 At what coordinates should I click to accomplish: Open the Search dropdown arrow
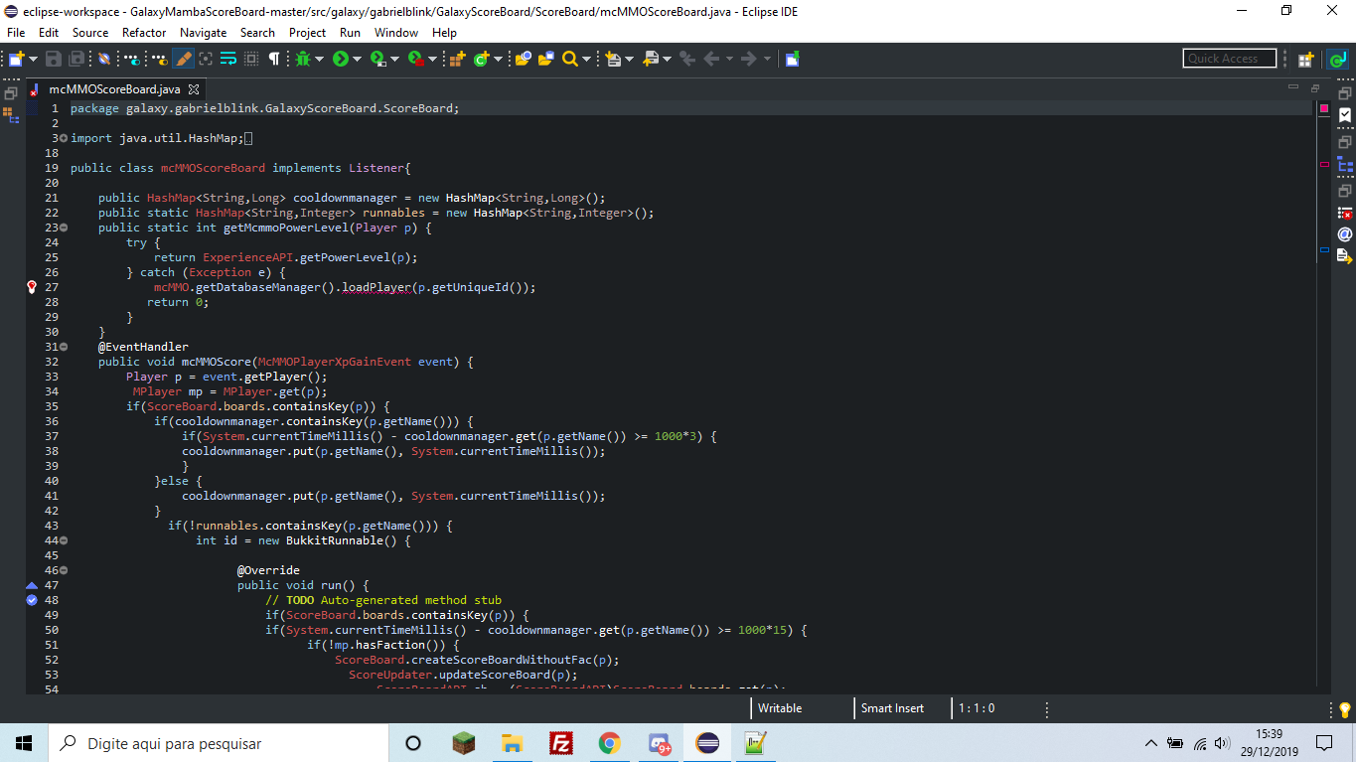[x=585, y=59]
